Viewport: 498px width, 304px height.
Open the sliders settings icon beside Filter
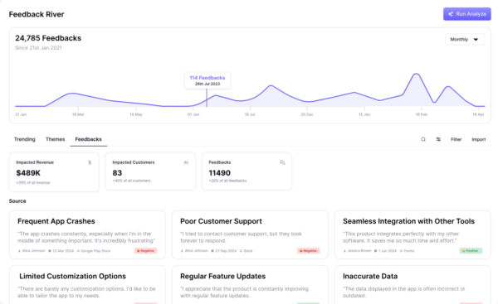tap(438, 139)
